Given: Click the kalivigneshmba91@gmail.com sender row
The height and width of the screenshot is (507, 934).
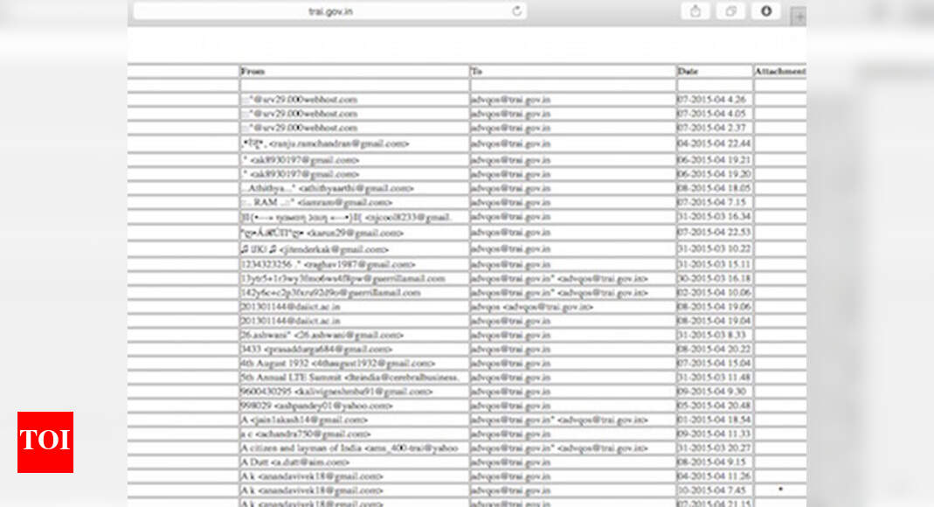Looking at the screenshot, I should coord(336,392).
